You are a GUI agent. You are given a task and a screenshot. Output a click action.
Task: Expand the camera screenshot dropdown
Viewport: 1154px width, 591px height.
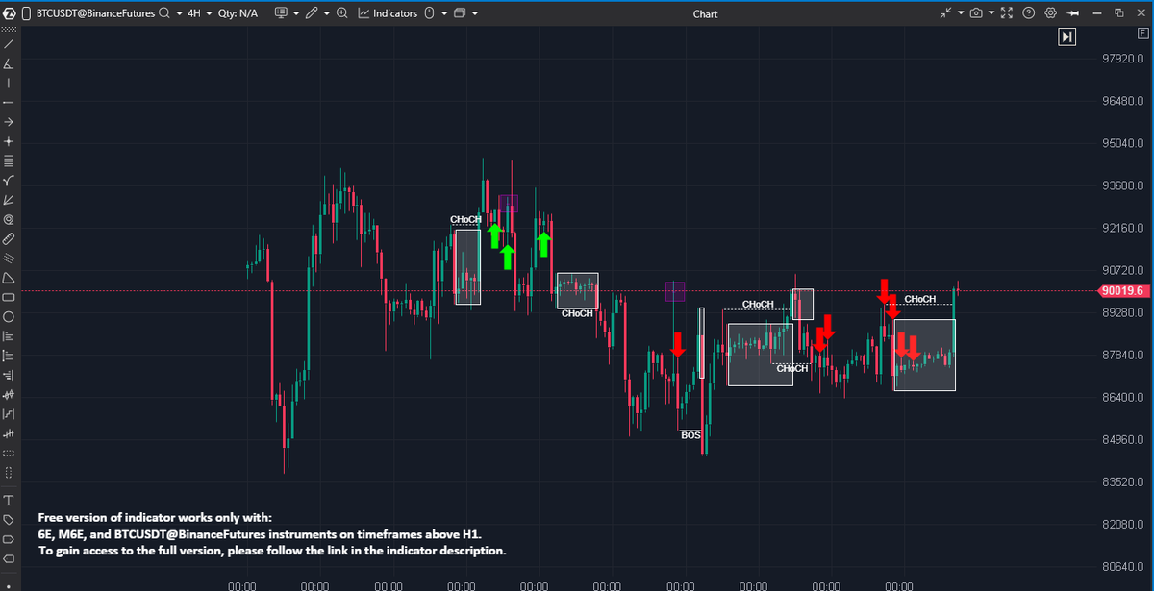coord(991,13)
